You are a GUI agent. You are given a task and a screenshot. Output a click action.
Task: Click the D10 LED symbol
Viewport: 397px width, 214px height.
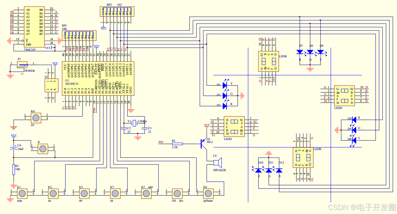259,171
